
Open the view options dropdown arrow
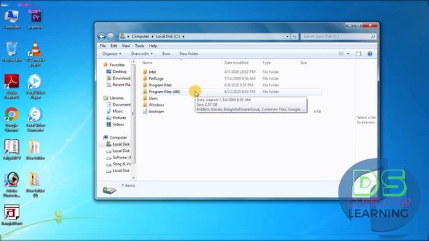point(348,54)
